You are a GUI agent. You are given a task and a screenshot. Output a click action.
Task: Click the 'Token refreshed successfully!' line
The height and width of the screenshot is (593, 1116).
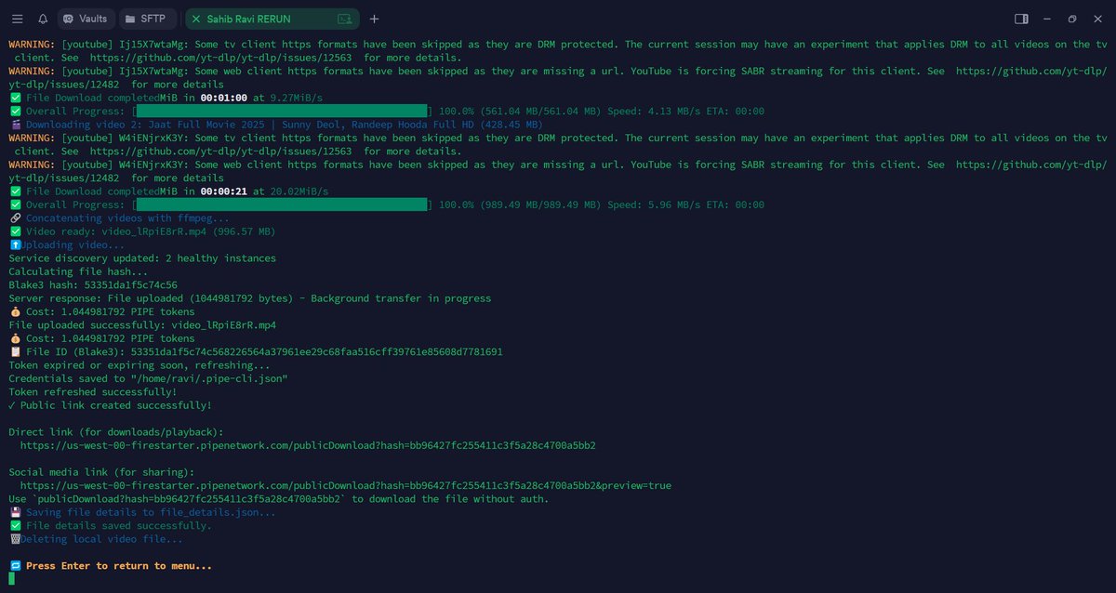click(x=93, y=392)
